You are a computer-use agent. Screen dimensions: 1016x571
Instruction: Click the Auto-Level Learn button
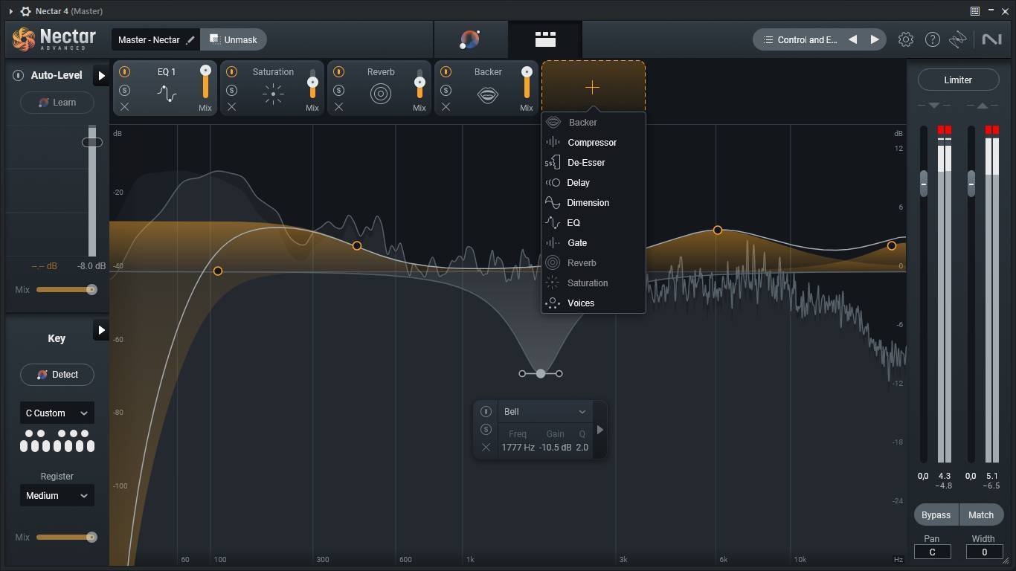click(57, 102)
